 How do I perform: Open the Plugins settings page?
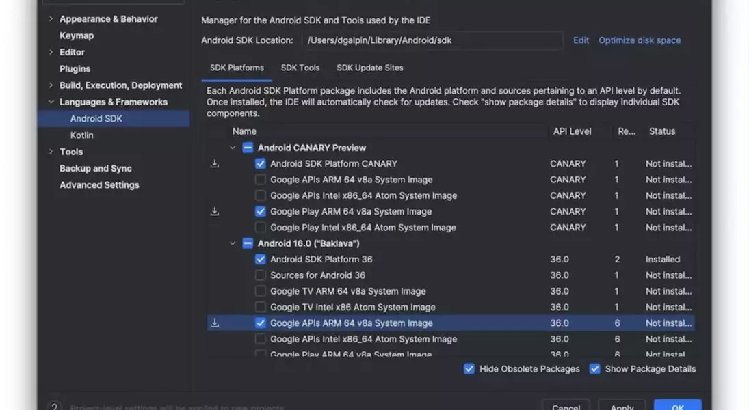point(75,69)
